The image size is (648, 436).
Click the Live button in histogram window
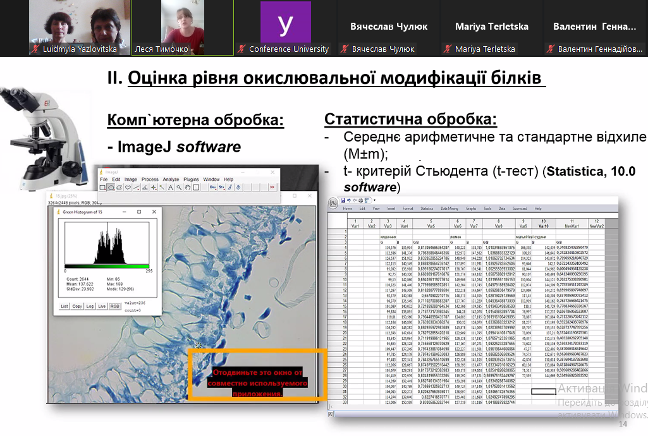[102, 306]
